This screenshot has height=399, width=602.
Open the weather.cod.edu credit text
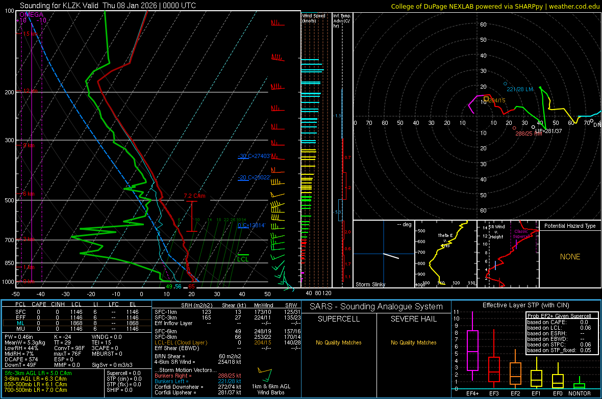[495, 6]
